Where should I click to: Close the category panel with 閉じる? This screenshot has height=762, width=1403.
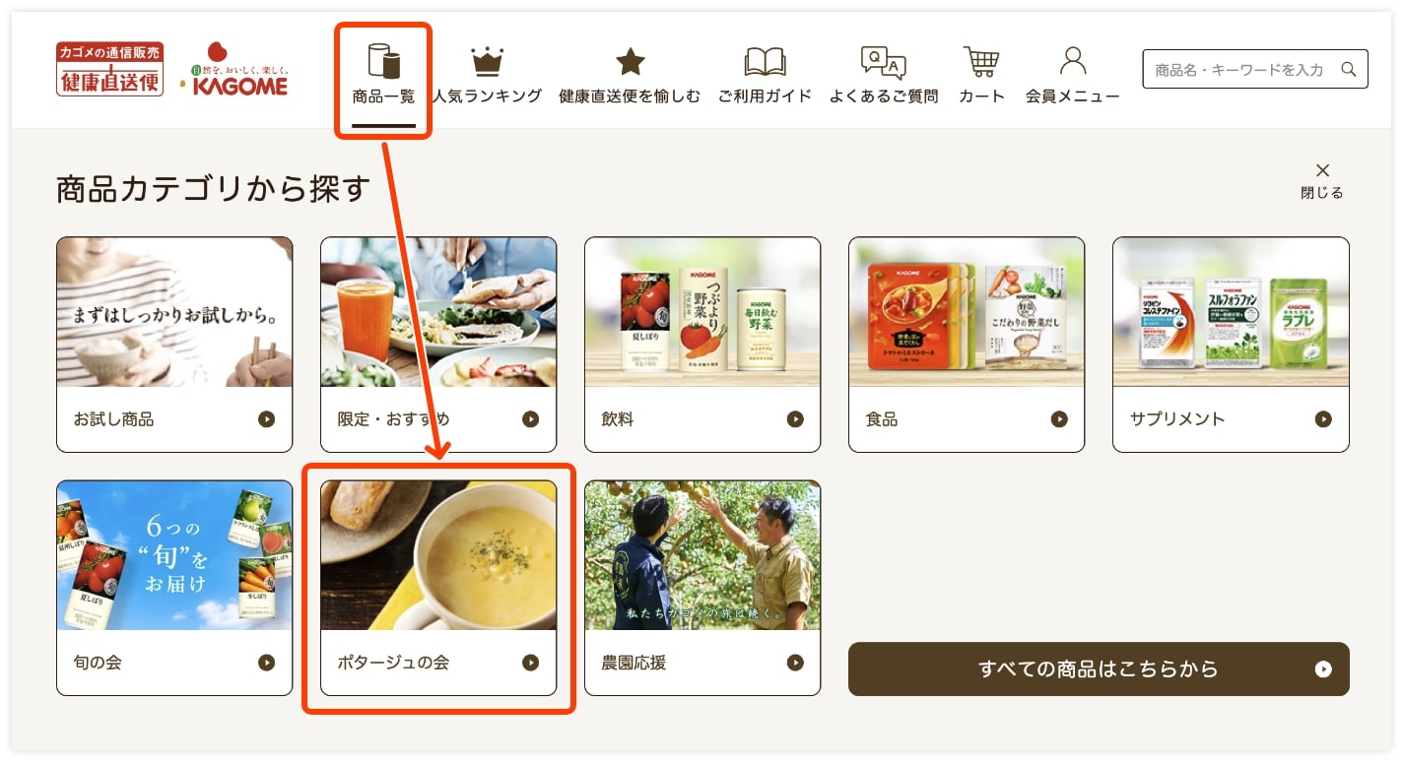[1322, 181]
